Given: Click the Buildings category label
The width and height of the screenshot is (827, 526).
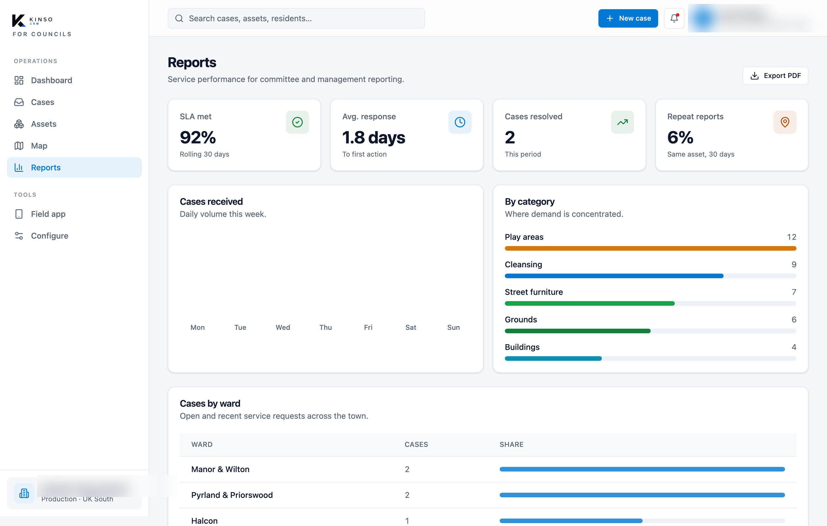Looking at the screenshot, I should (522, 347).
